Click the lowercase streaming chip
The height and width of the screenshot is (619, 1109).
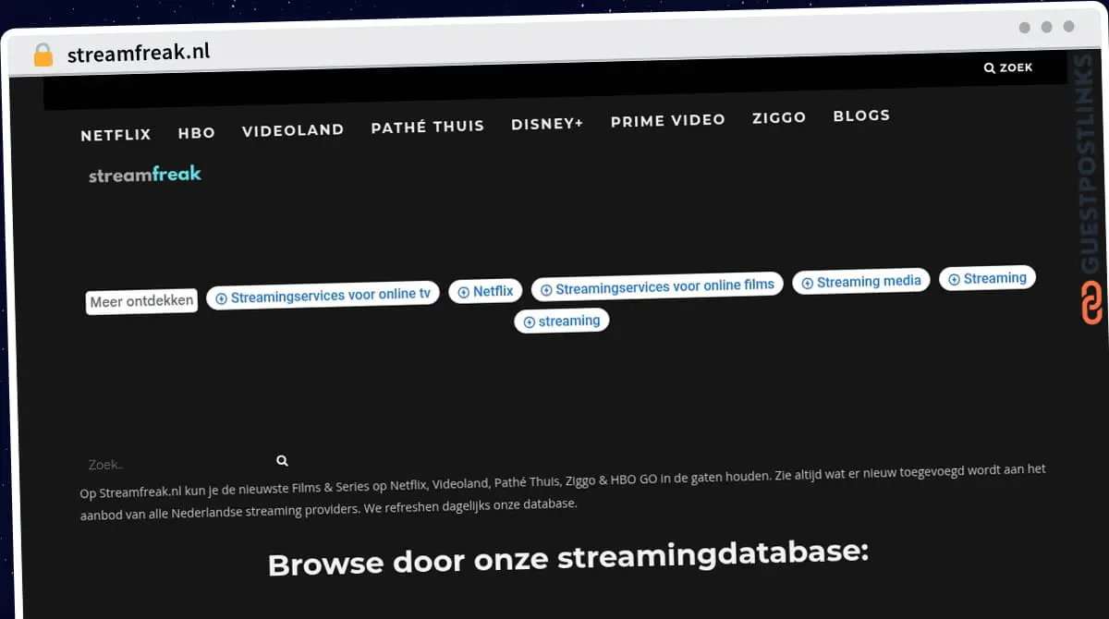point(561,322)
